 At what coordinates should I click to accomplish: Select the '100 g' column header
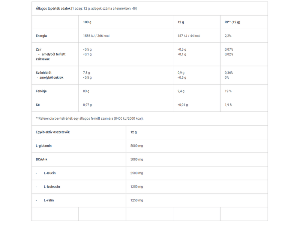click(x=87, y=22)
